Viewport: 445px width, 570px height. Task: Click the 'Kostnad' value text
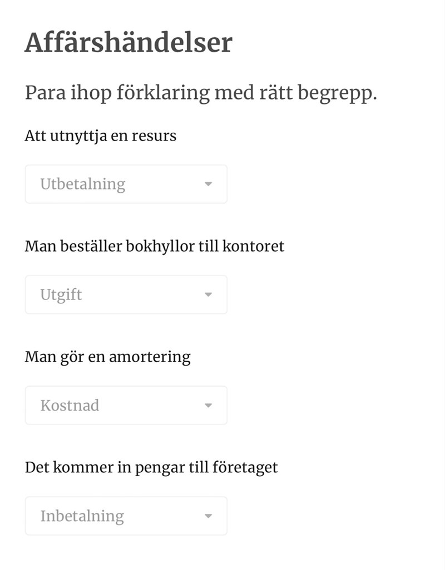pyautogui.click(x=70, y=406)
